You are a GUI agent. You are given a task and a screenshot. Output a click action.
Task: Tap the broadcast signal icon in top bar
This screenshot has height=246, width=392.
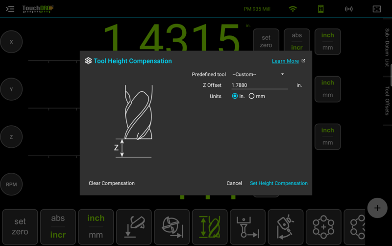click(x=349, y=9)
